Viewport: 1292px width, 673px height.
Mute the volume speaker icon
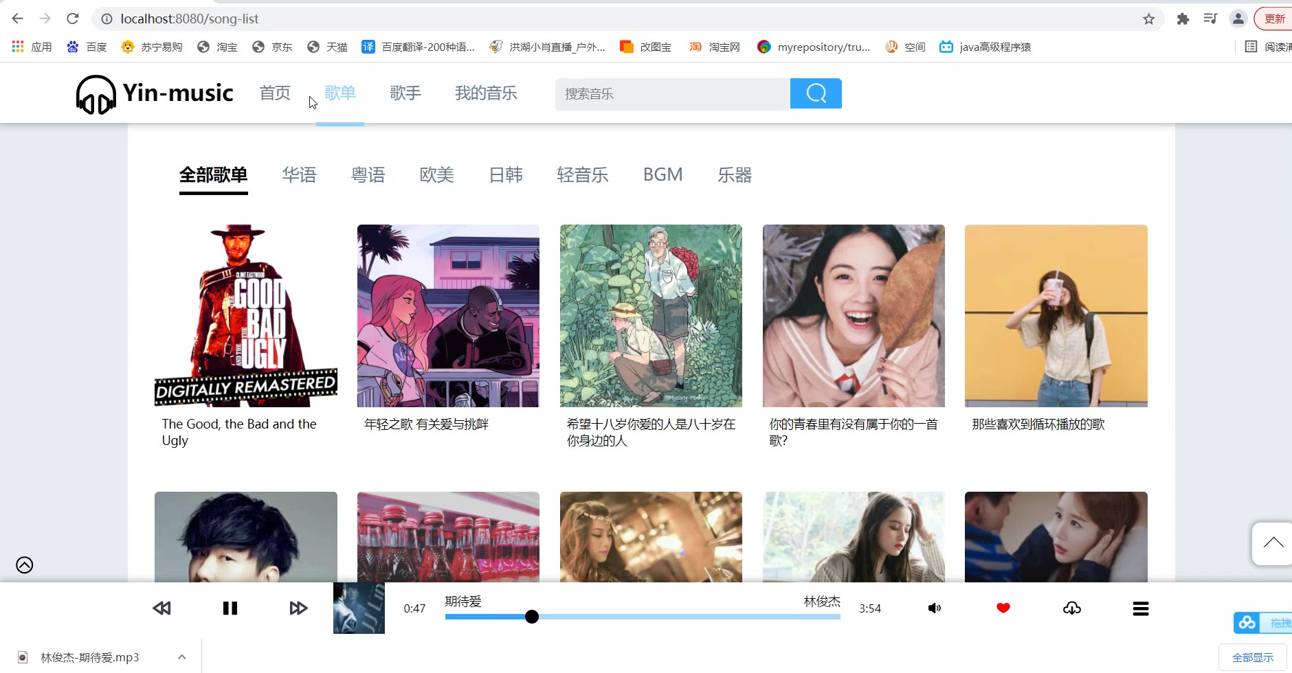tap(935, 608)
